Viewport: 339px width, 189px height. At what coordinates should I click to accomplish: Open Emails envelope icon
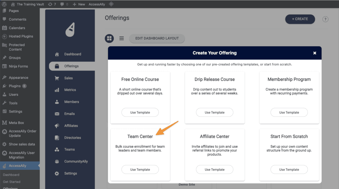pyautogui.click(x=57, y=114)
